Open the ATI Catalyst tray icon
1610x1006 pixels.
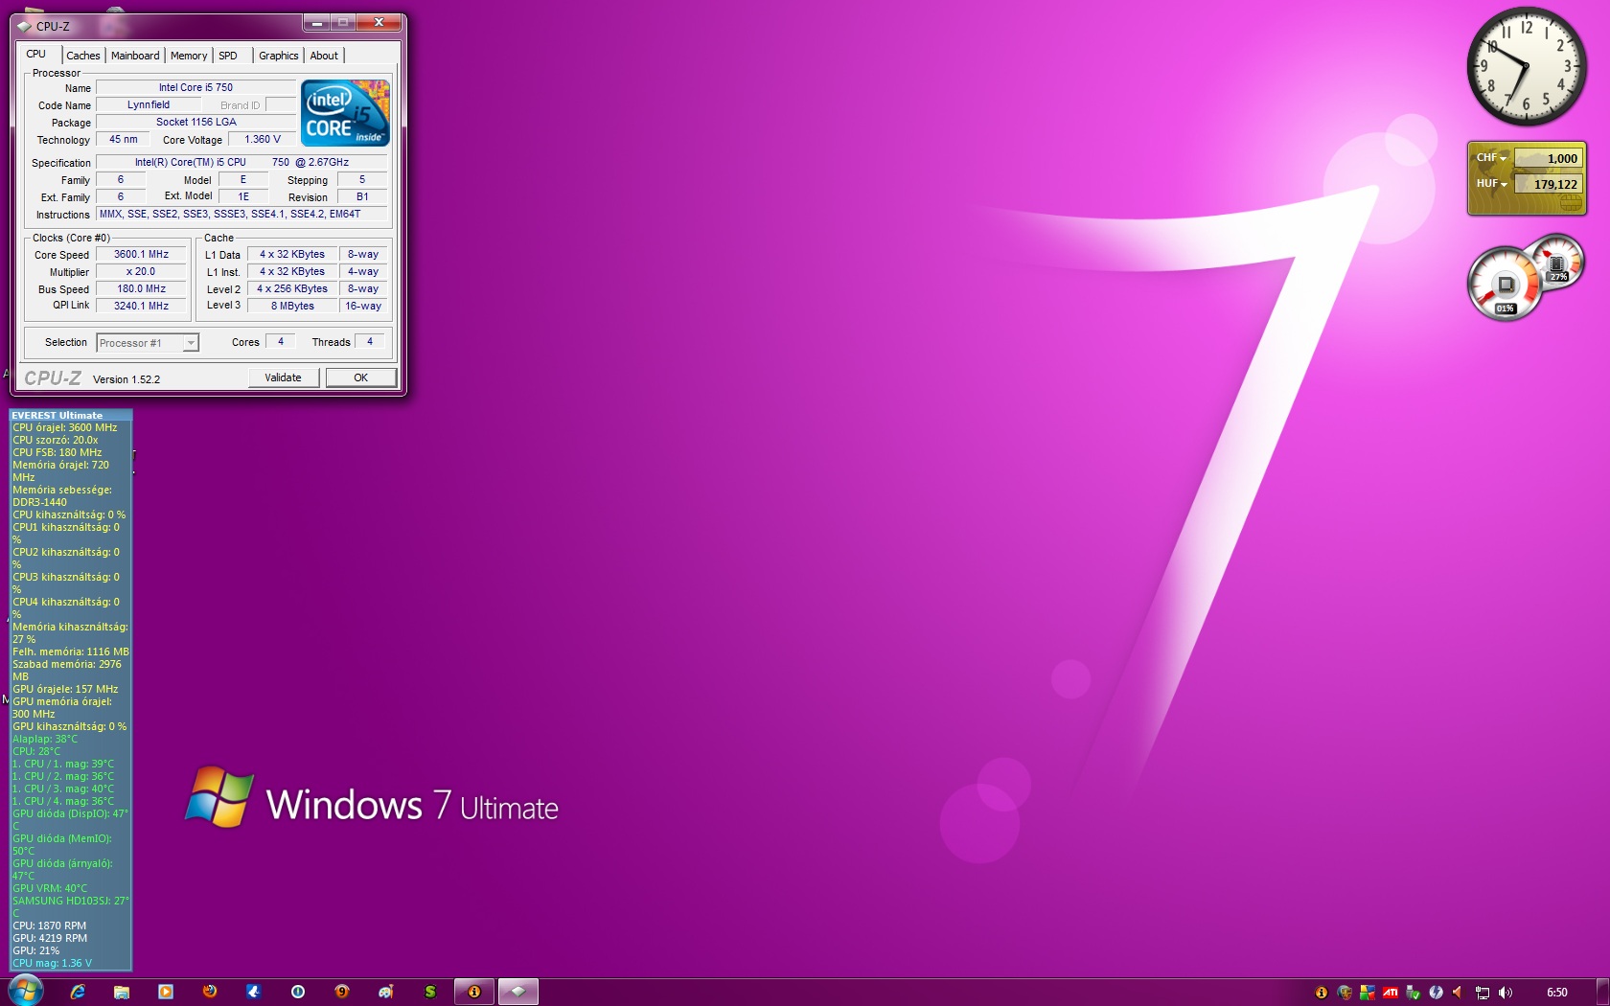(x=1391, y=993)
